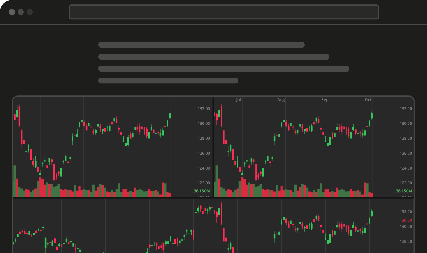This screenshot has width=427, height=253.
Task: Click the red 130.00 price marker
Action: [406, 220]
